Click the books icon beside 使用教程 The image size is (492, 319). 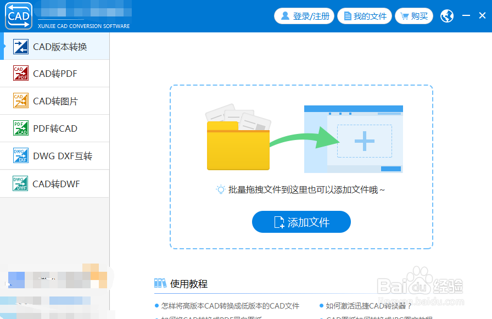(160, 283)
